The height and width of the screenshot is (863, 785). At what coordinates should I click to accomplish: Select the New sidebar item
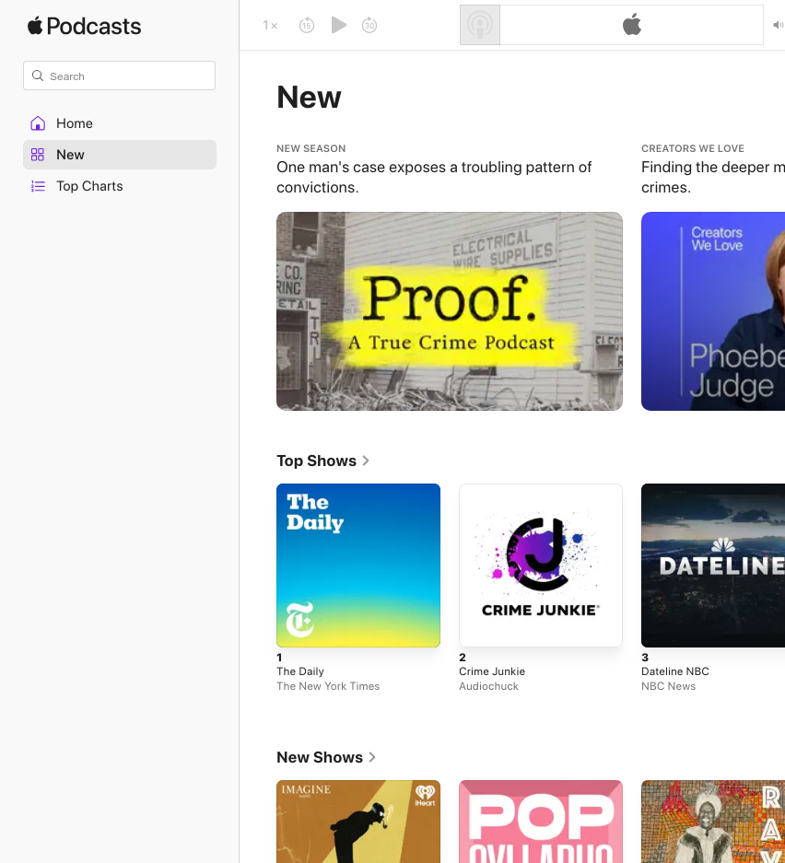pyautogui.click(x=120, y=155)
